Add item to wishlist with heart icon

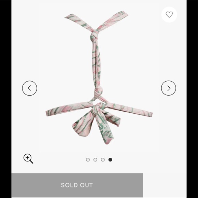[x=169, y=15]
